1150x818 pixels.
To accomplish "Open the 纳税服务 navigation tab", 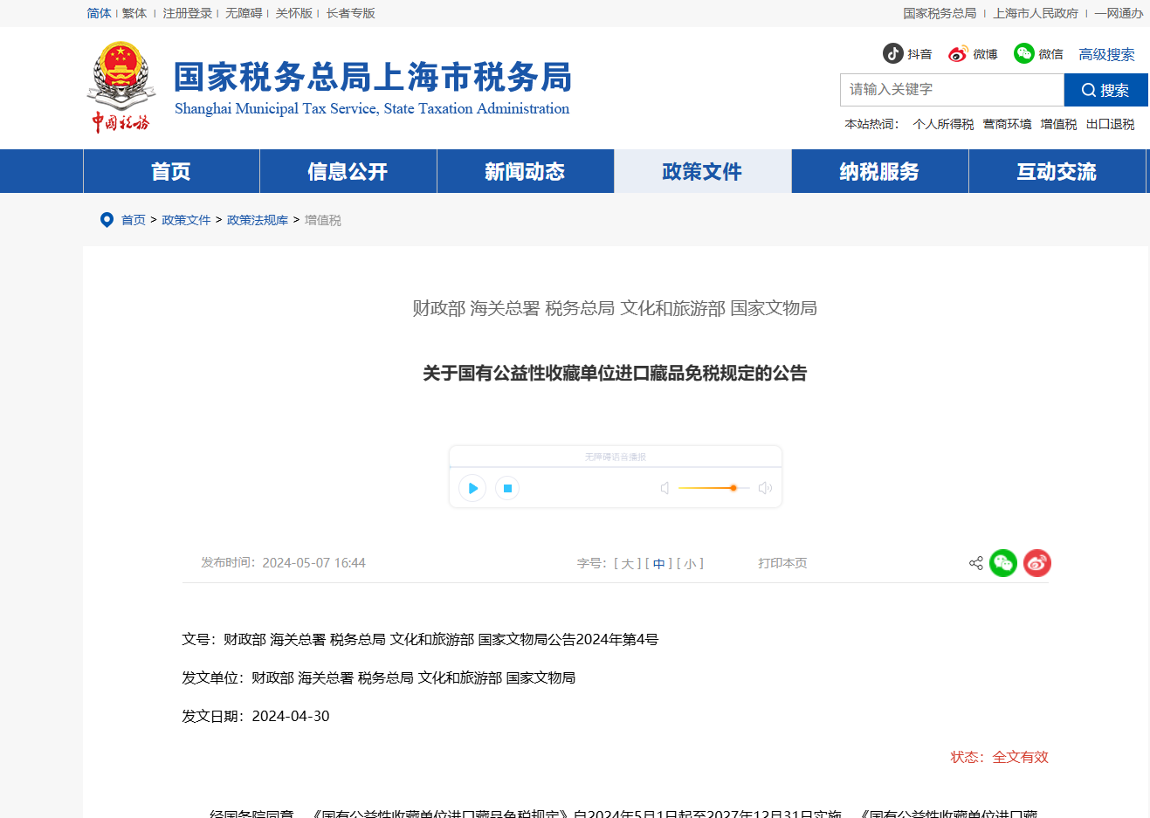I will coord(879,172).
